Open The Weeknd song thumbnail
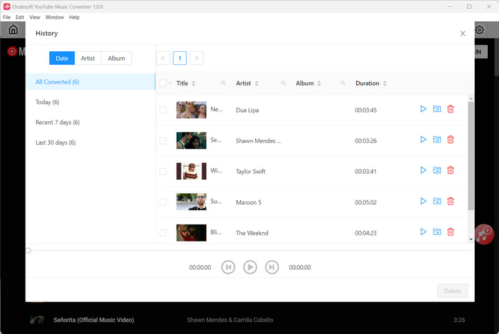The width and height of the screenshot is (499, 334). (191, 233)
